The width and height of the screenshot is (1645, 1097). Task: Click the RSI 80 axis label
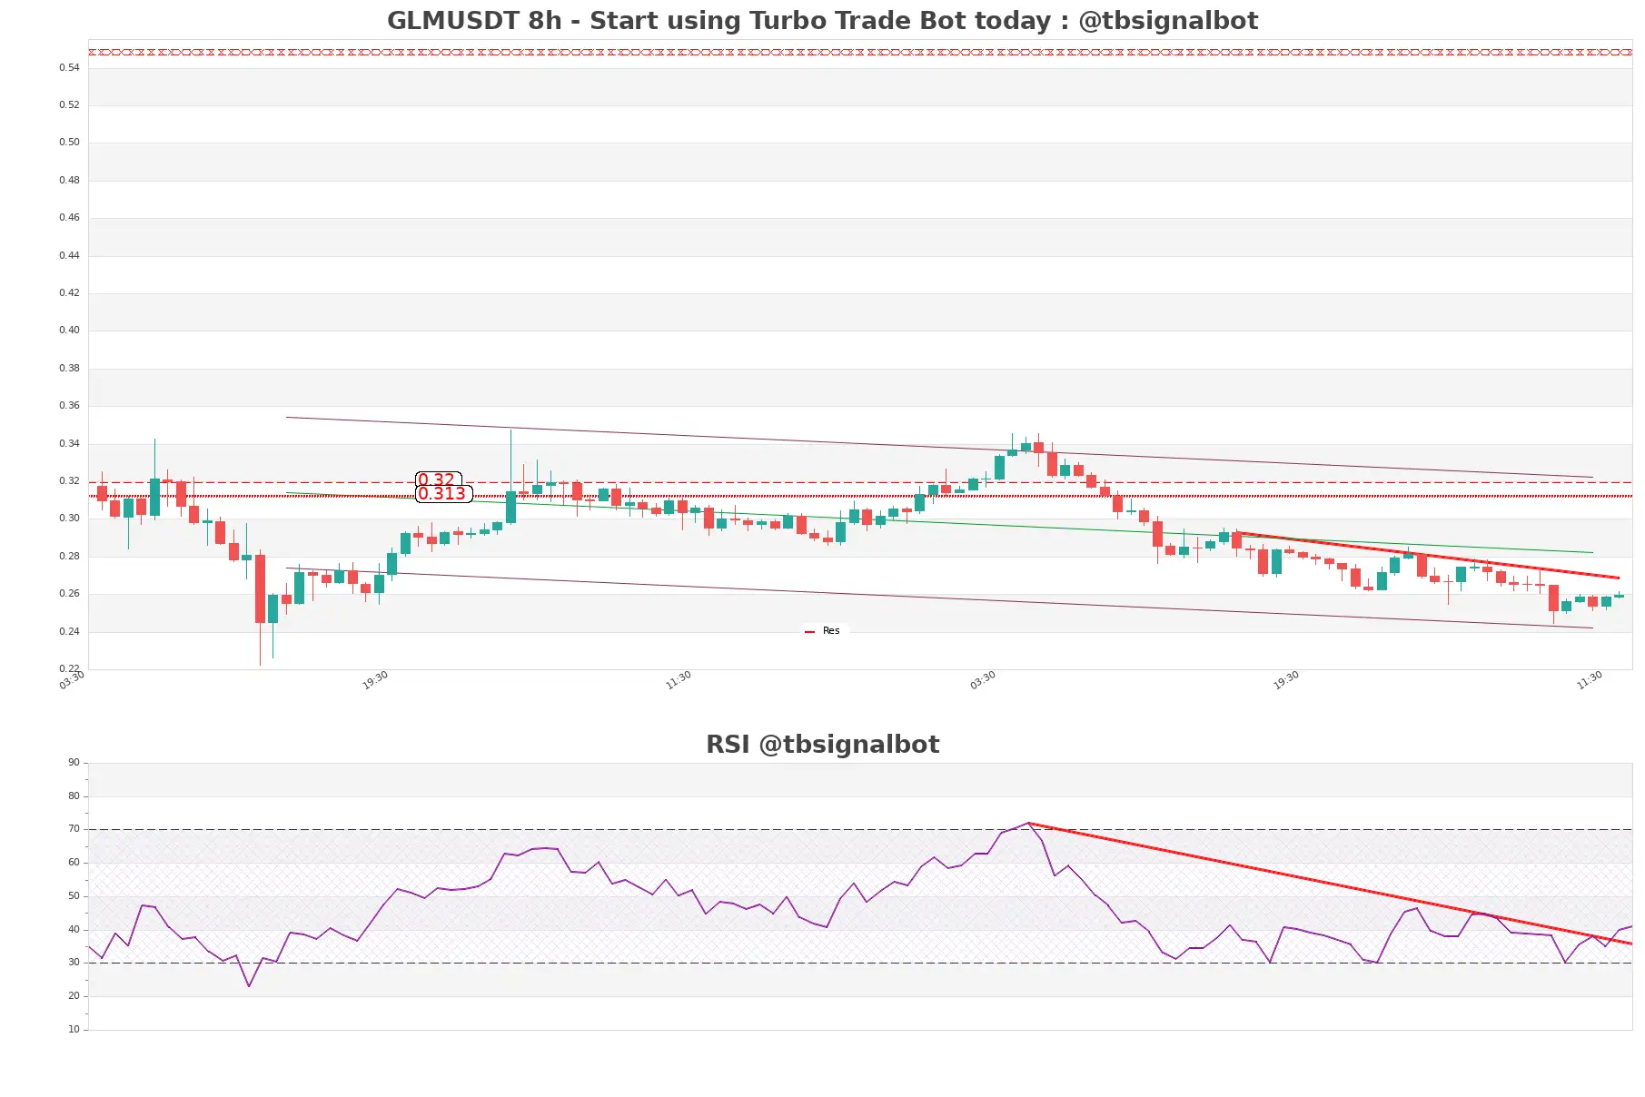click(x=74, y=796)
